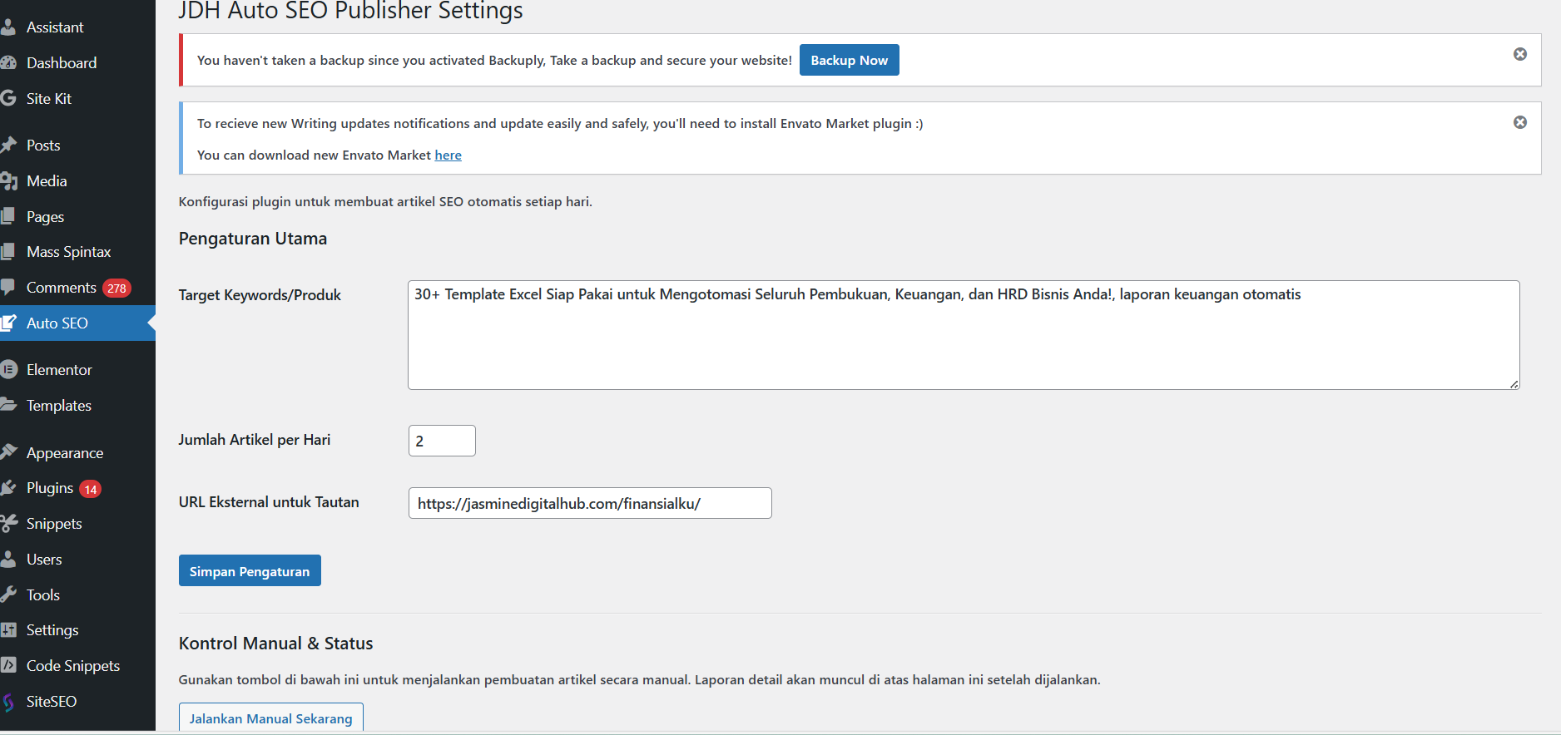This screenshot has width=1561, height=735.
Task: Click the Settings sliders icon
Action: [8, 630]
